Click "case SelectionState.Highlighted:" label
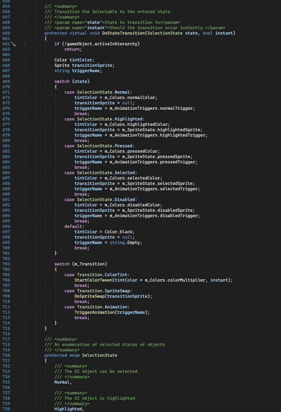Image resolution: width=281 pixels, height=412 pixels. 105,119
